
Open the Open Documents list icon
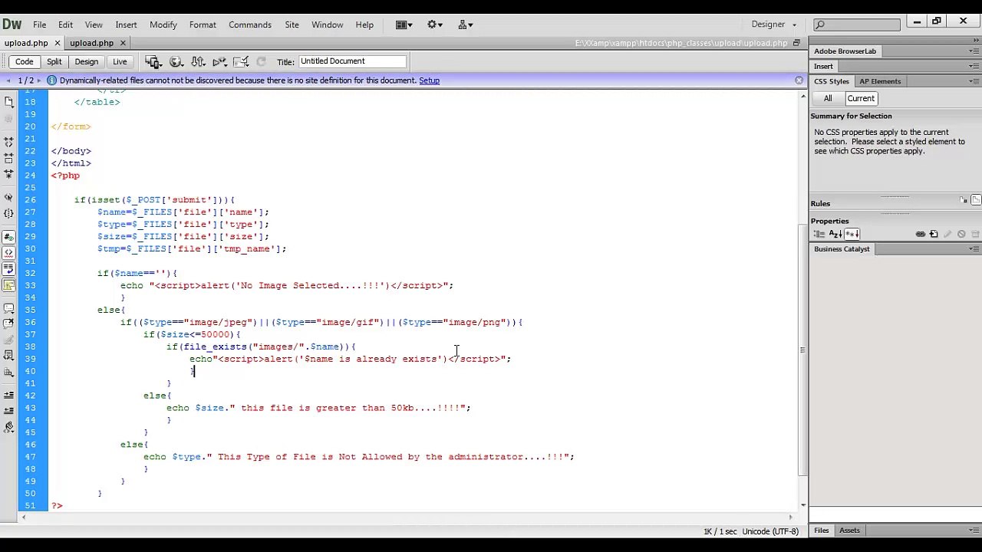click(x=9, y=101)
